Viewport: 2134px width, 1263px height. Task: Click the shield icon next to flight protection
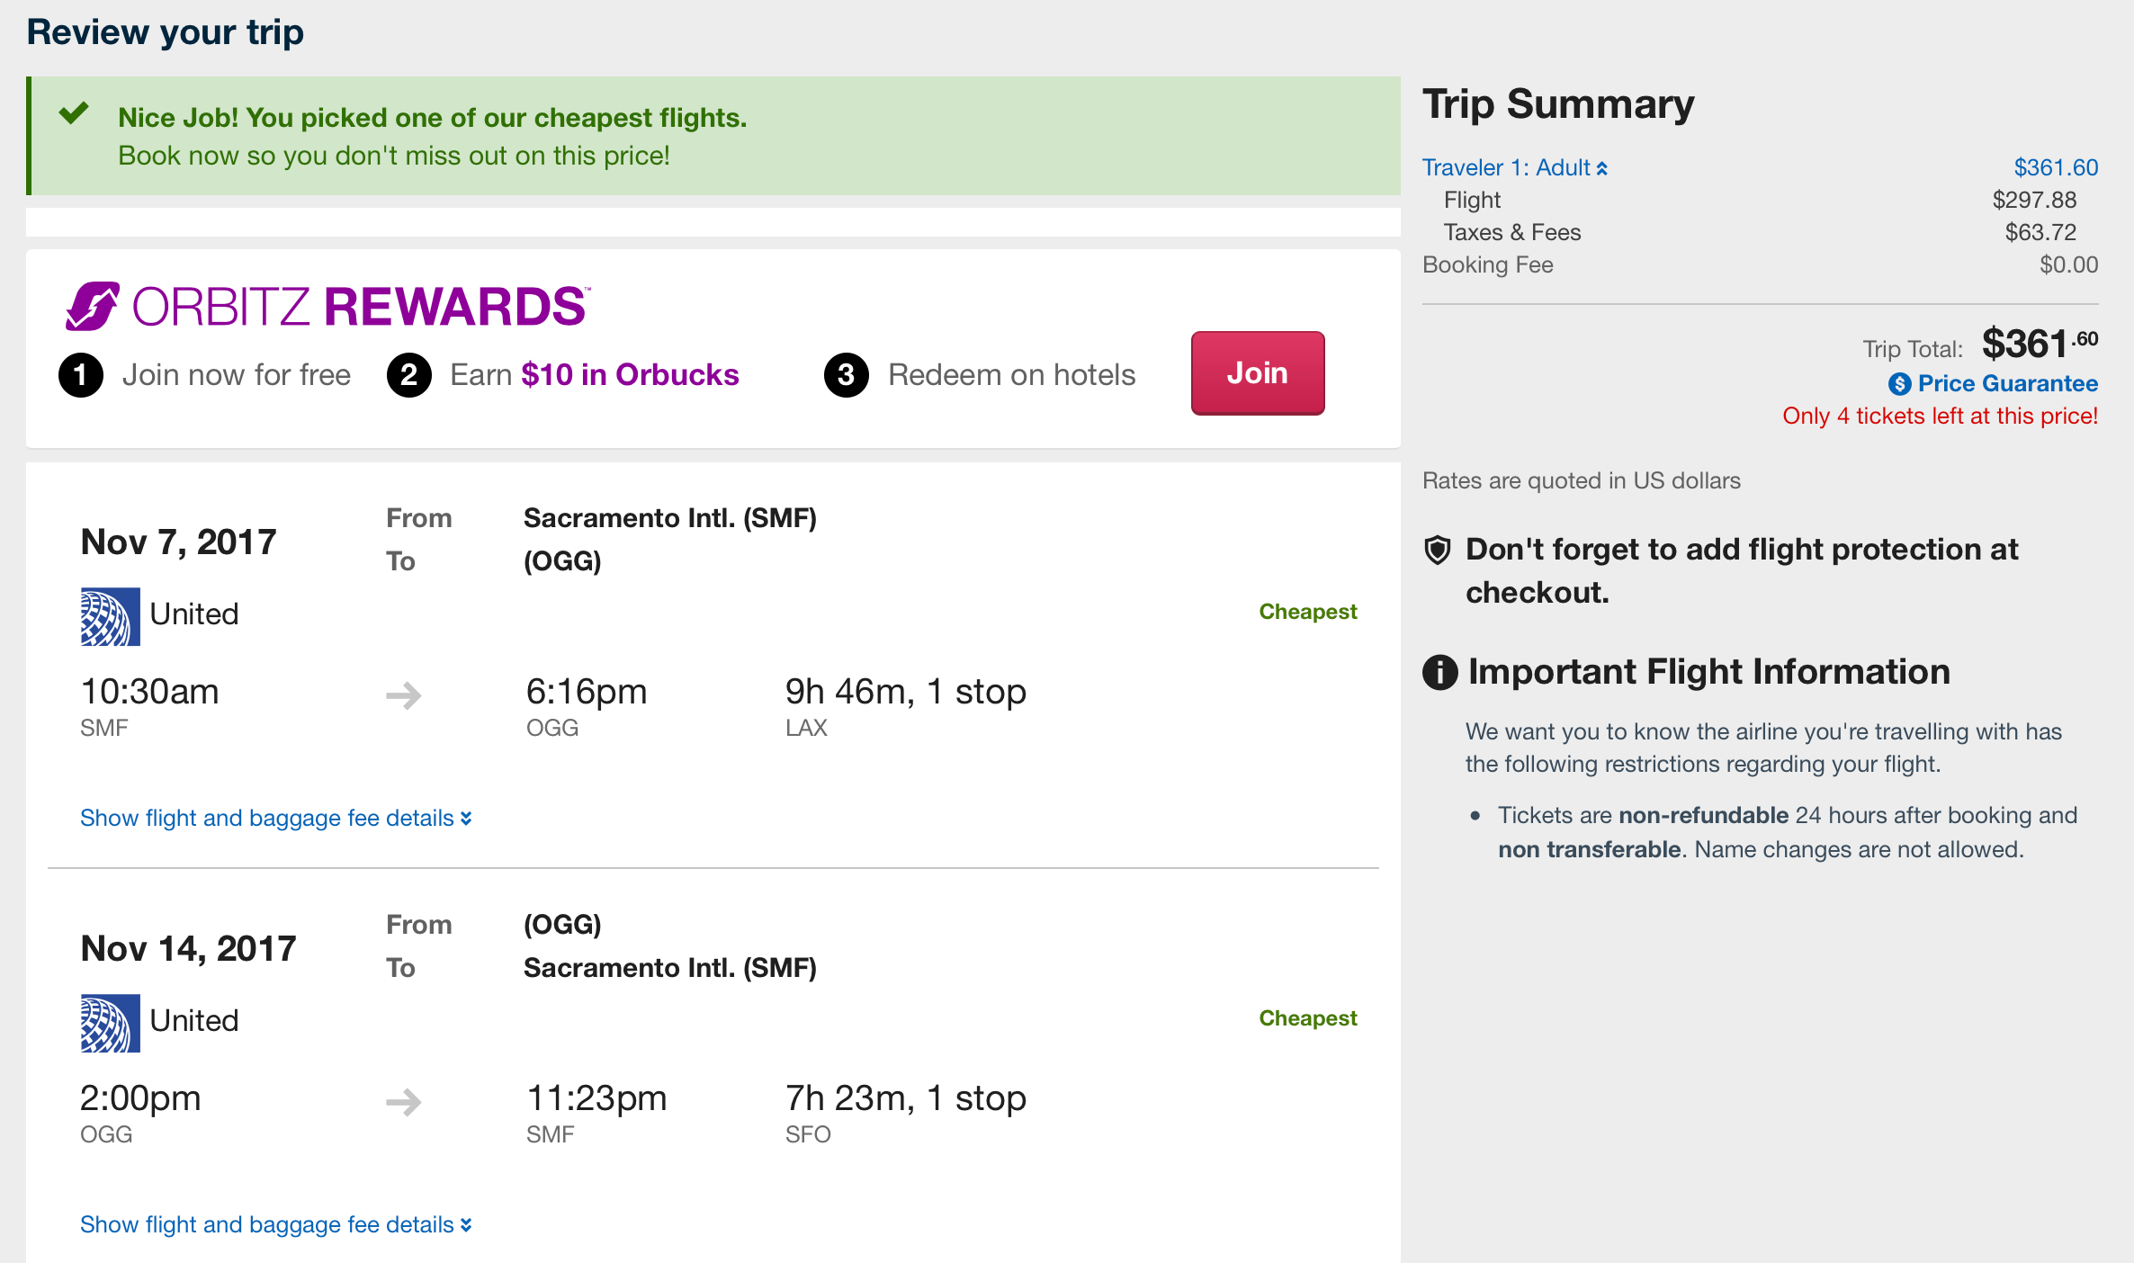[1438, 550]
